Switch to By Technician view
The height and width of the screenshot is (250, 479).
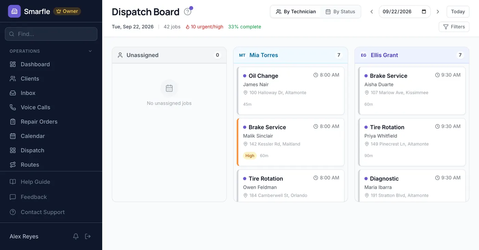coord(296,12)
